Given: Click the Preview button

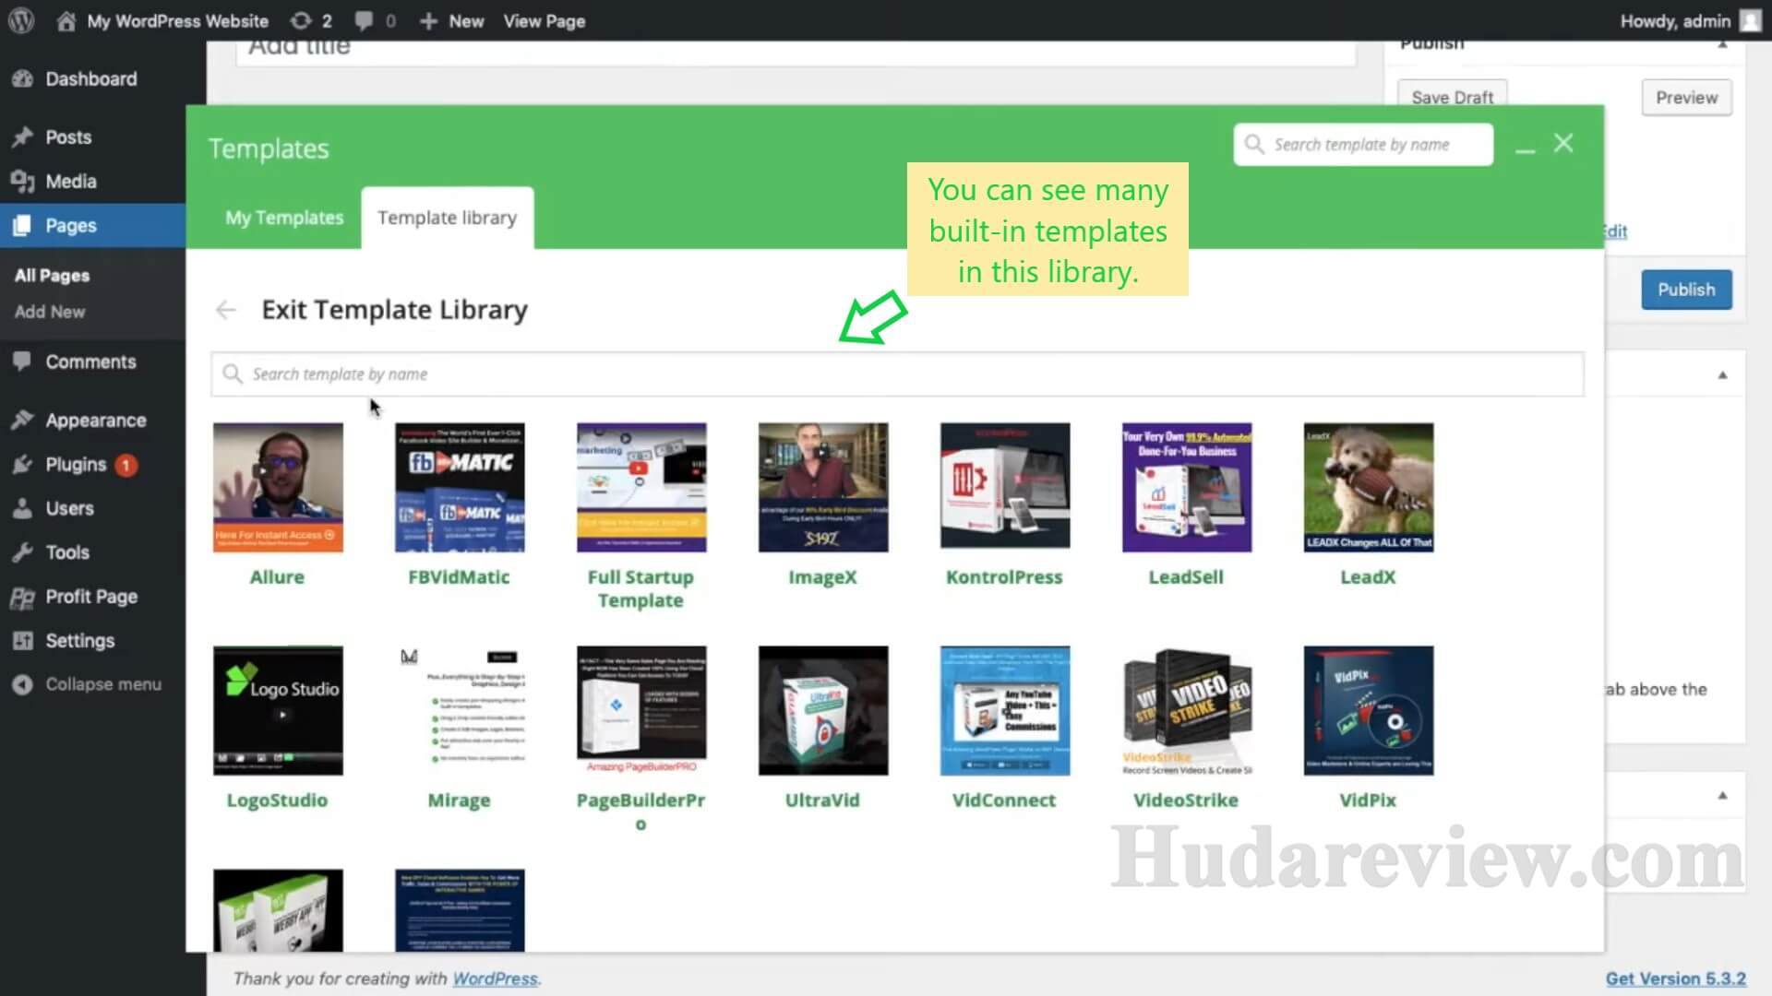Looking at the screenshot, I should click(x=1686, y=98).
